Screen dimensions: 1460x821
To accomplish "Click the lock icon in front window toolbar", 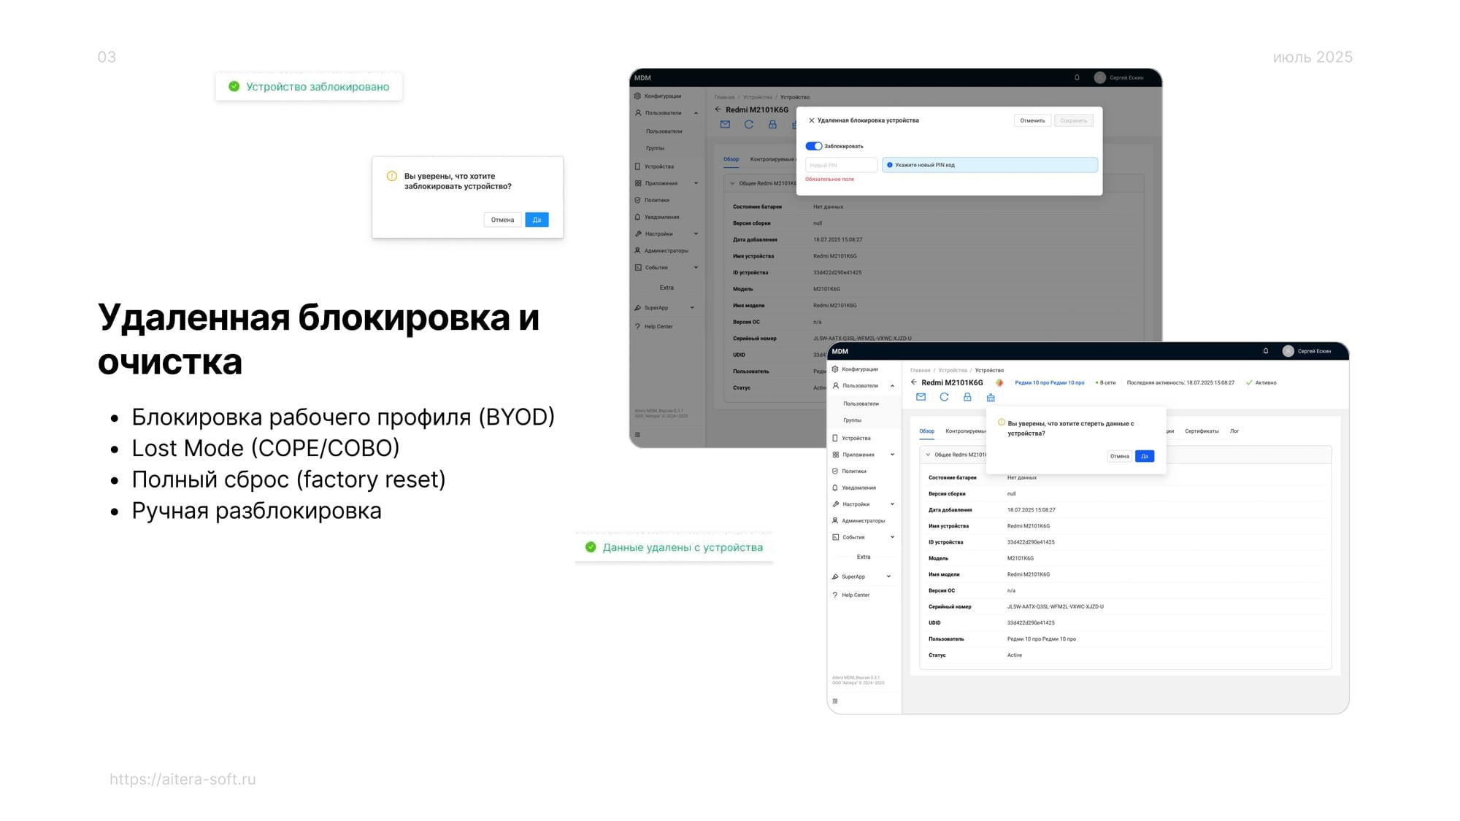I will 967,397.
